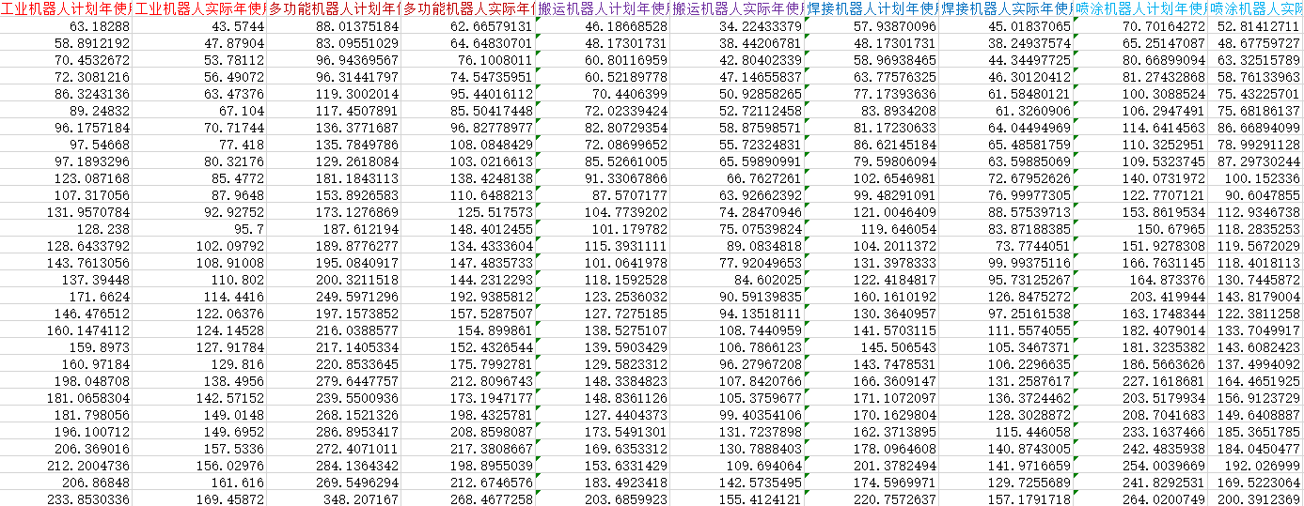
Task: Select the cell with value 206.86848
Action: [x=66, y=482]
